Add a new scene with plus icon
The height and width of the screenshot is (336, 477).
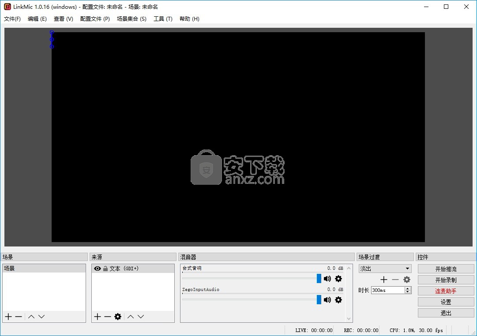pos(8,317)
